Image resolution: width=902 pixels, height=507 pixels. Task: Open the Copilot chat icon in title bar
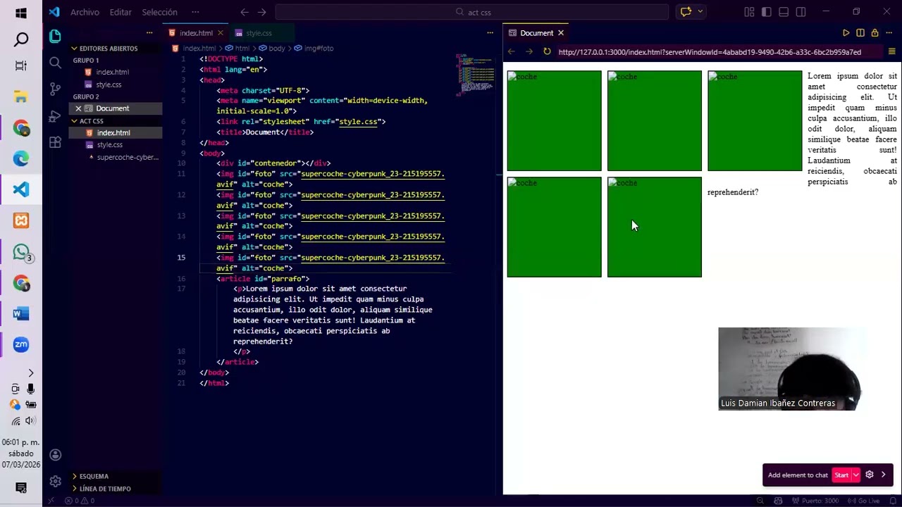coord(685,12)
